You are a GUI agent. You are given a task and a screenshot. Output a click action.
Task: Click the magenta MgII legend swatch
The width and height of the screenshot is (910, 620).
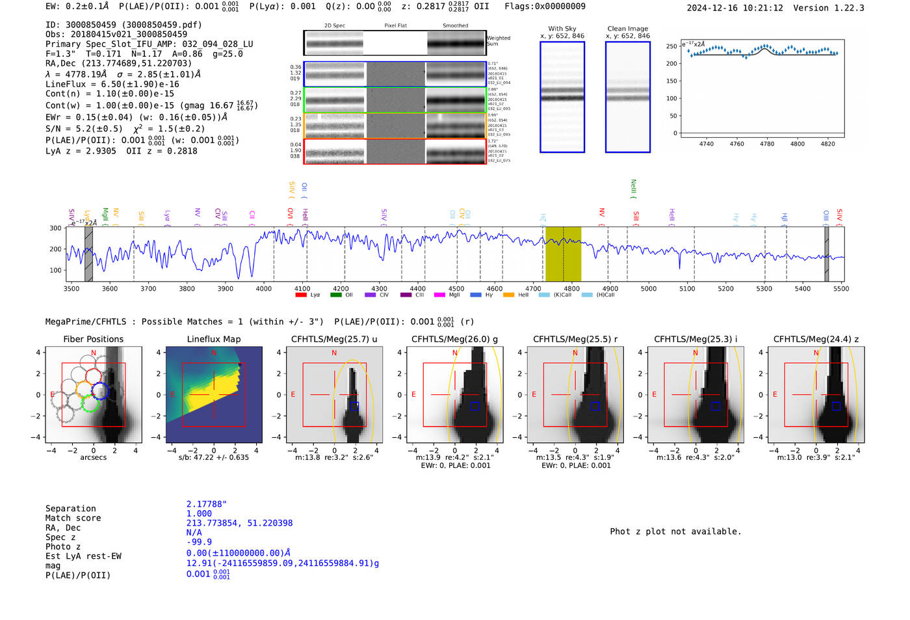tap(440, 295)
